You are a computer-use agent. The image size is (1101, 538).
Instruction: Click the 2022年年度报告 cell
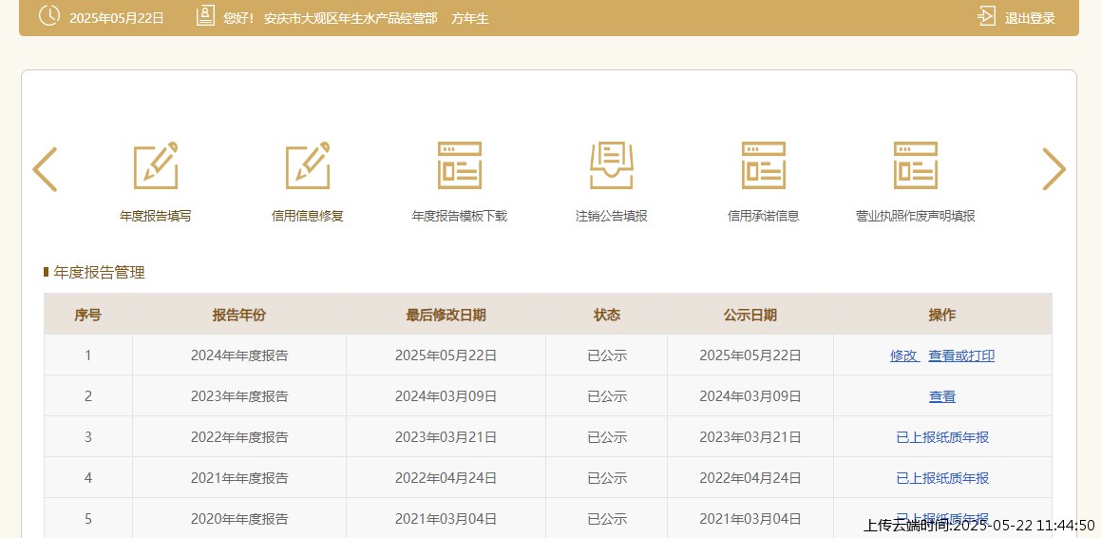coord(239,437)
